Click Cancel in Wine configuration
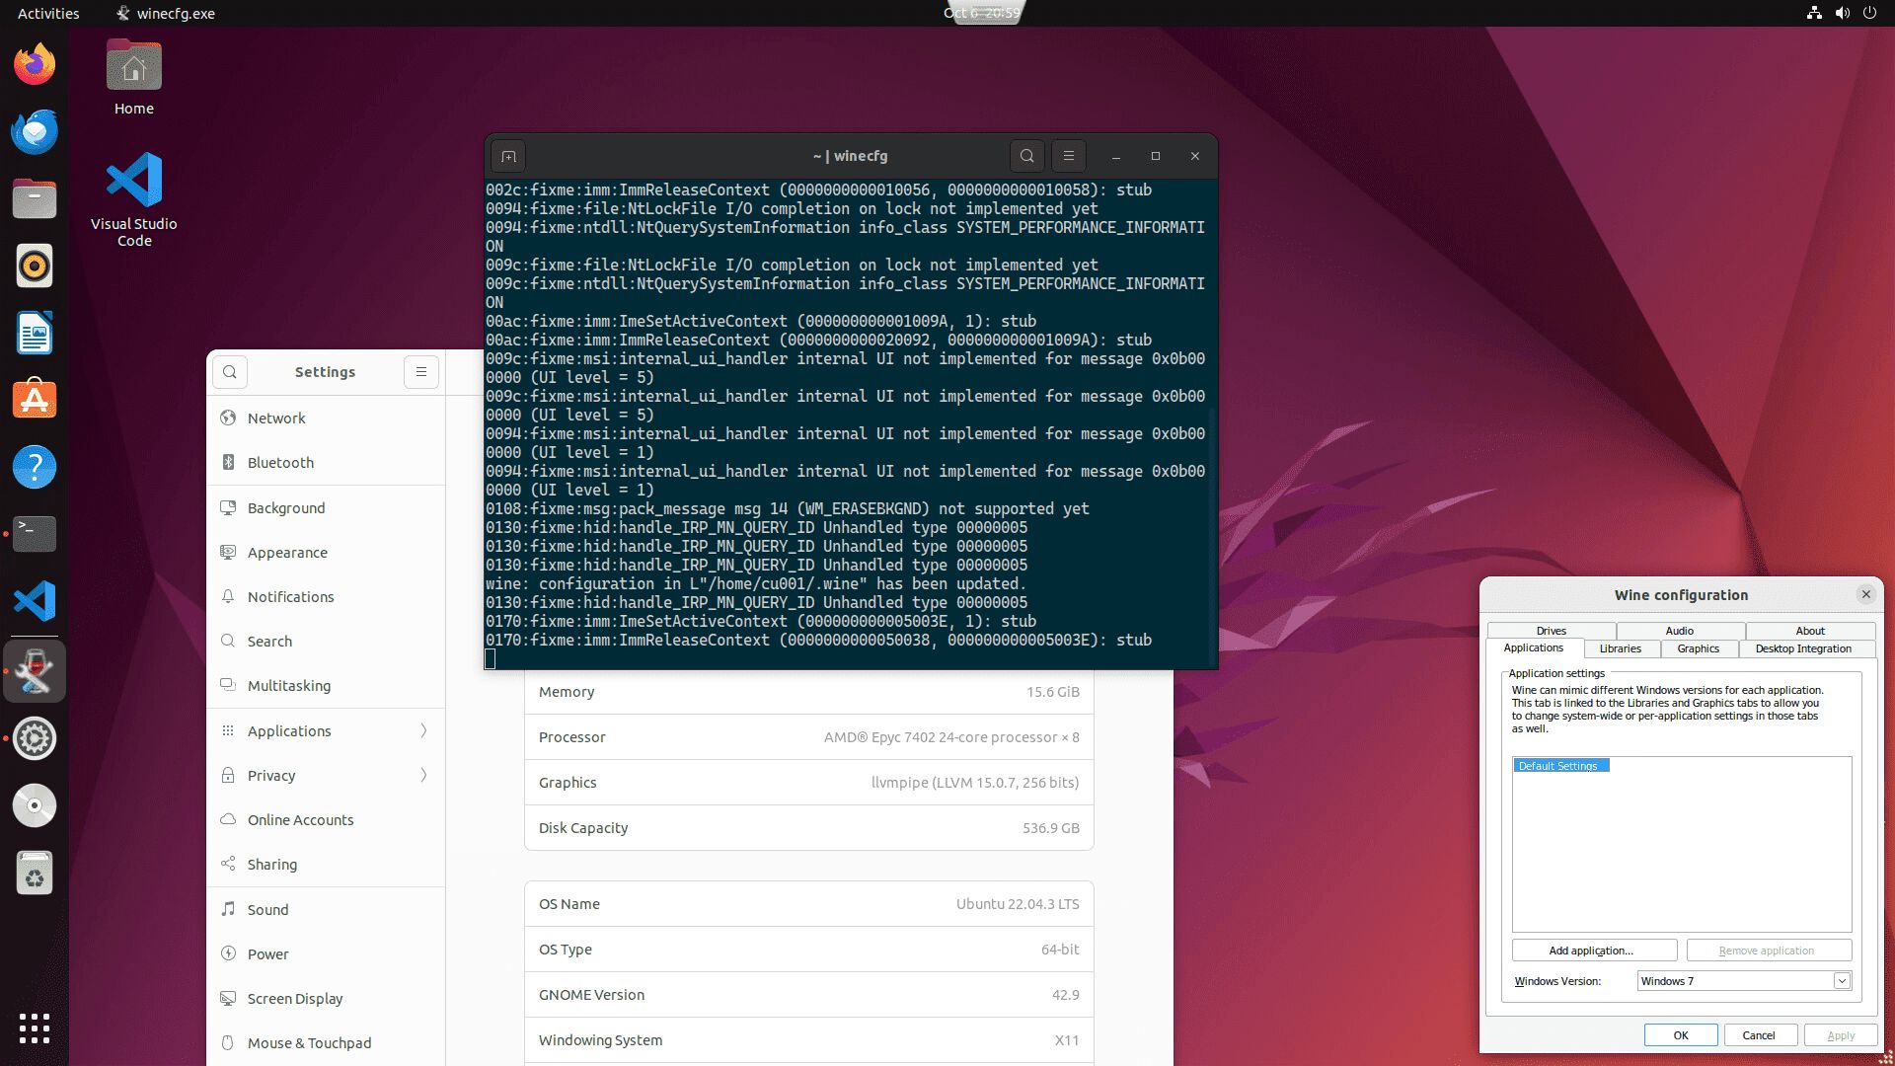This screenshot has width=1895, height=1066. coord(1759,1035)
